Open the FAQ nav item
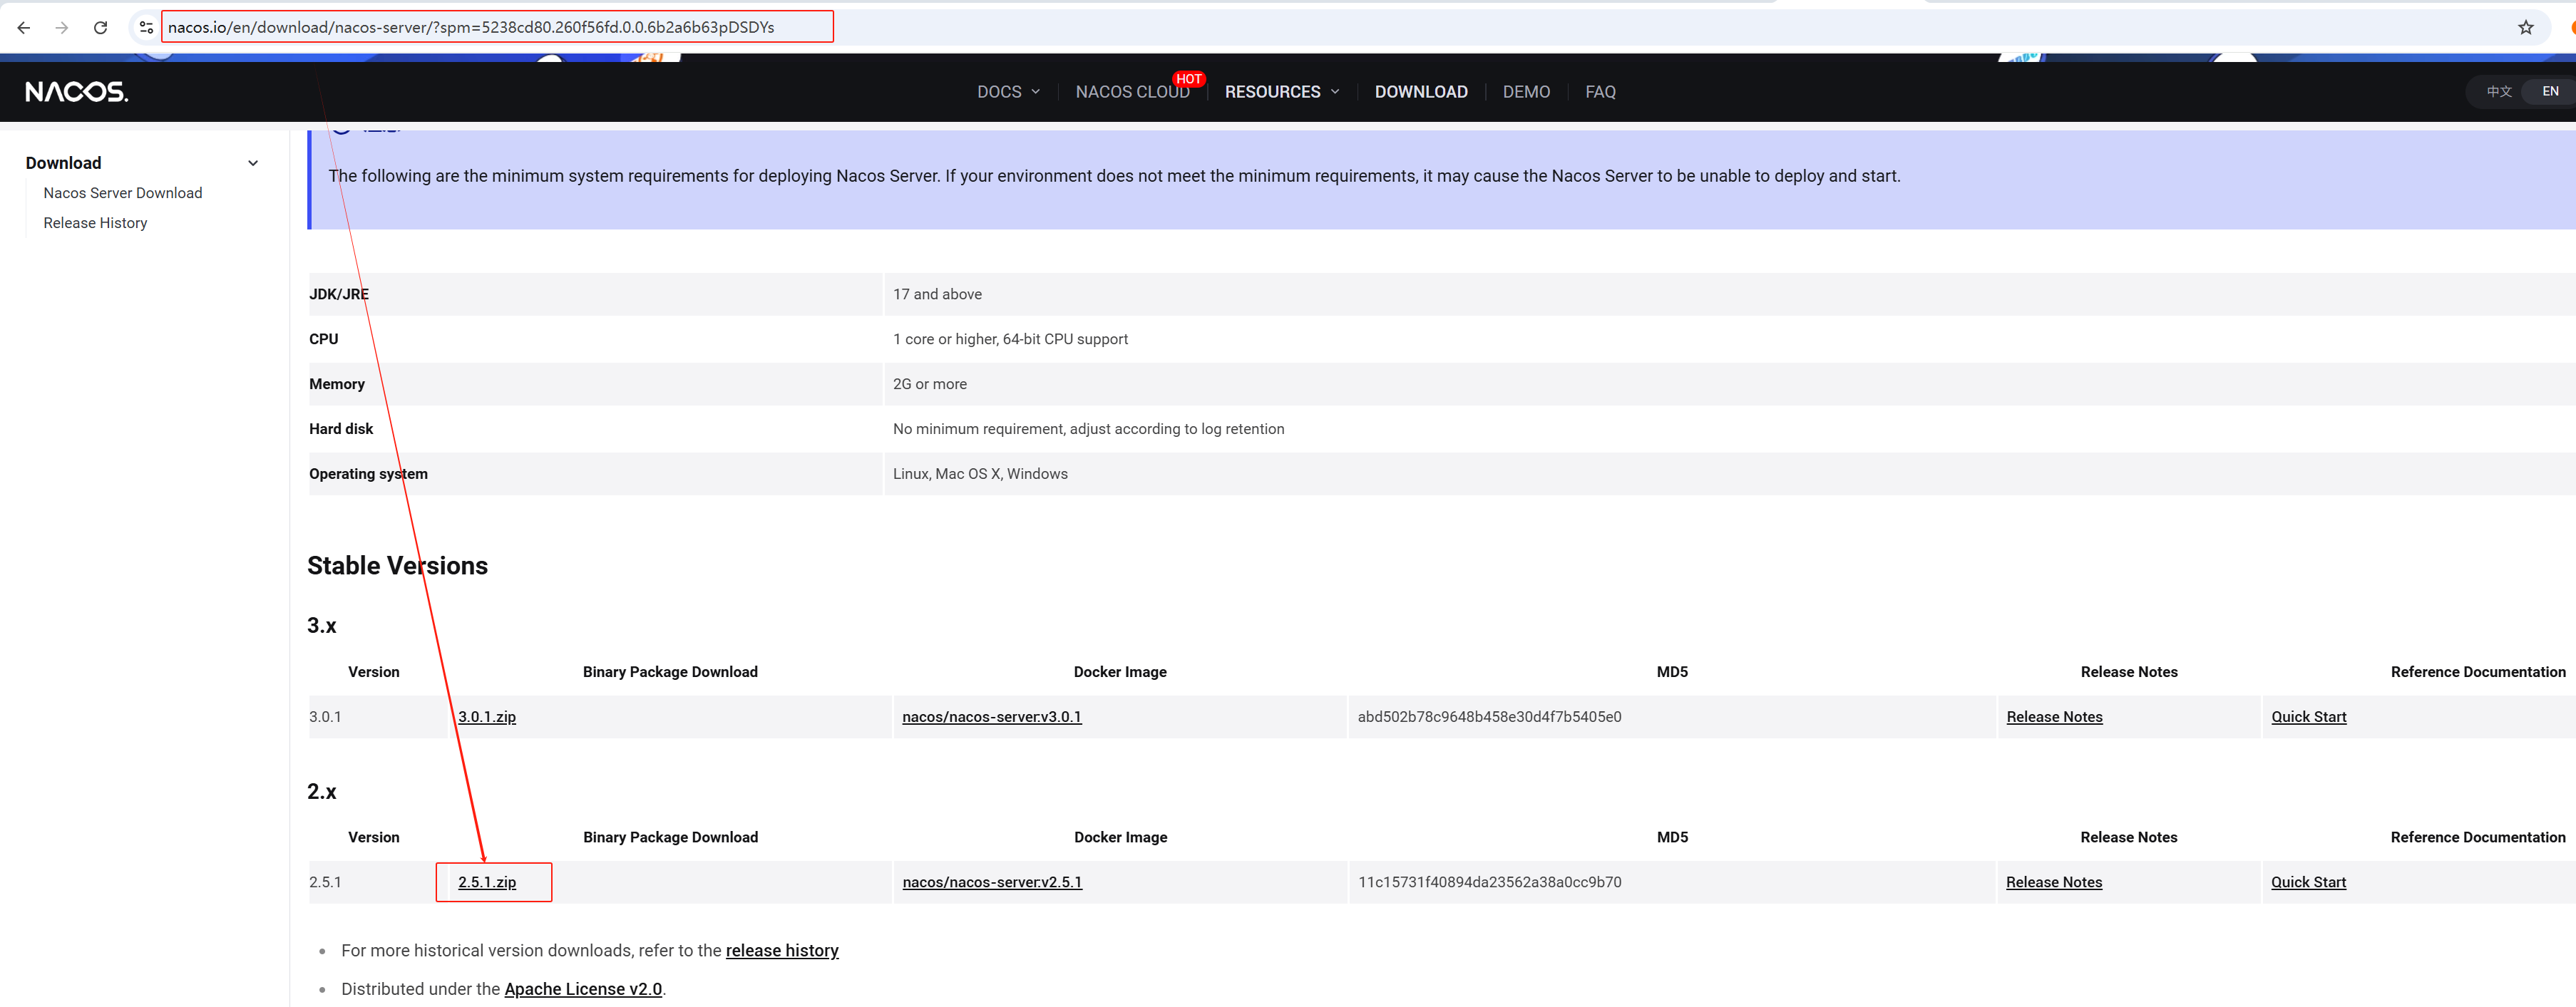The height and width of the screenshot is (1007, 2576). click(x=1600, y=91)
